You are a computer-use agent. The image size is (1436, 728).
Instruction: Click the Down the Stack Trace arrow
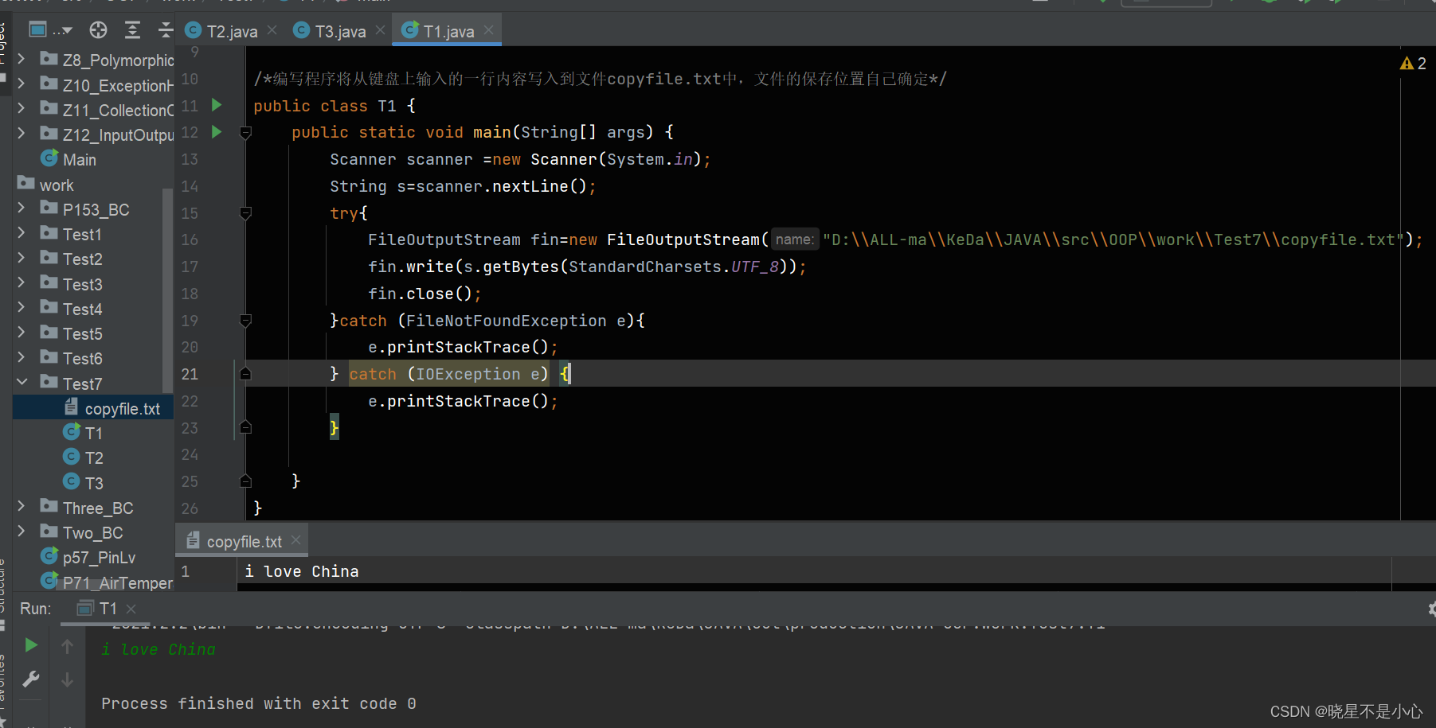click(x=67, y=679)
